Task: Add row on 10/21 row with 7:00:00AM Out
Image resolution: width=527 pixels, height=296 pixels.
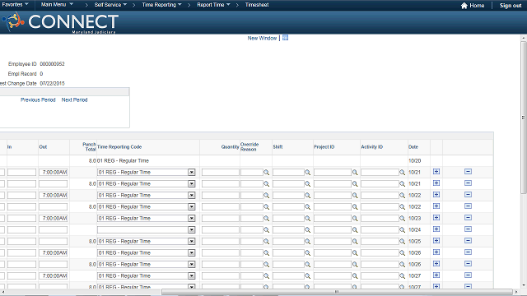Action: click(x=436, y=172)
